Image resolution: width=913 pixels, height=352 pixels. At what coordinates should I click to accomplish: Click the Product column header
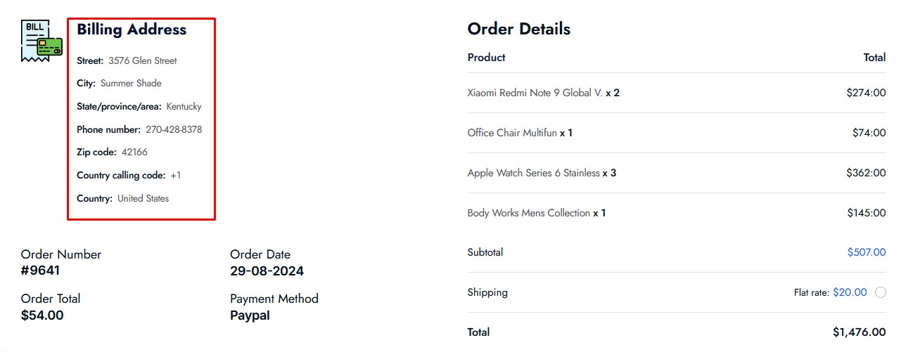click(486, 58)
